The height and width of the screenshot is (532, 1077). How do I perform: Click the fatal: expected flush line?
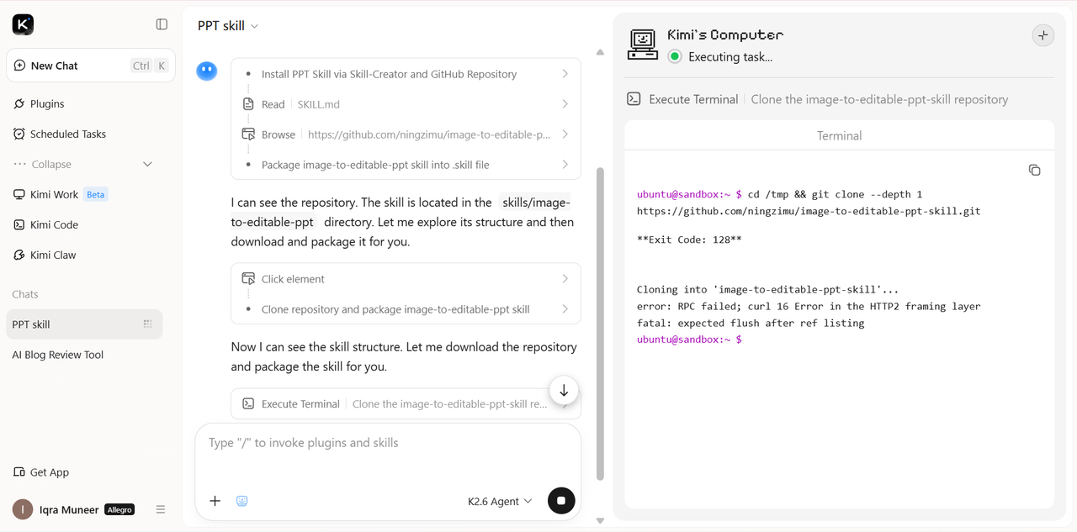coord(751,323)
